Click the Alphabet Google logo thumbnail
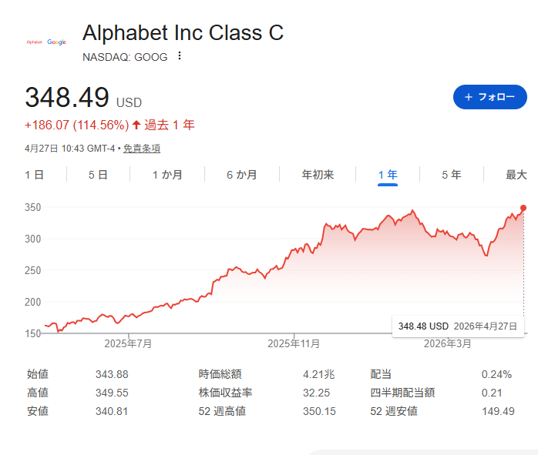This screenshot has width=538, height=455. tap(46, 42)
